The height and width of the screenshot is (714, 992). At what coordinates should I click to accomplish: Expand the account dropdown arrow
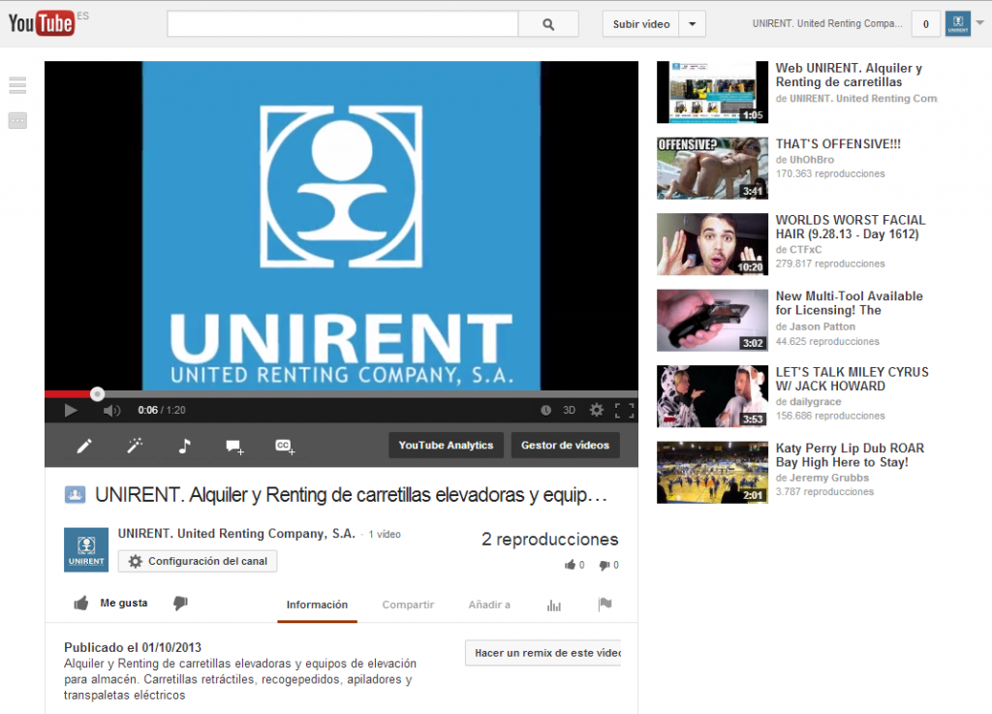(x=980, y=23)
